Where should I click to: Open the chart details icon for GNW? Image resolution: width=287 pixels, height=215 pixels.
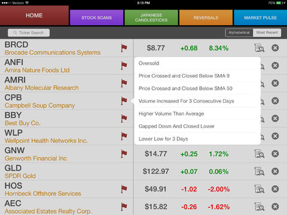[259, 154]
